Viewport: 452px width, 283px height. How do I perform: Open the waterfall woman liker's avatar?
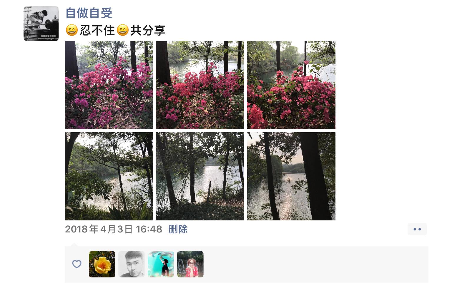point(190,264)
